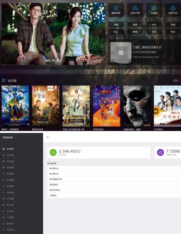Click the 修改密码 lock icon
Screen dimensions: 181x234
(x=4, y=230)
